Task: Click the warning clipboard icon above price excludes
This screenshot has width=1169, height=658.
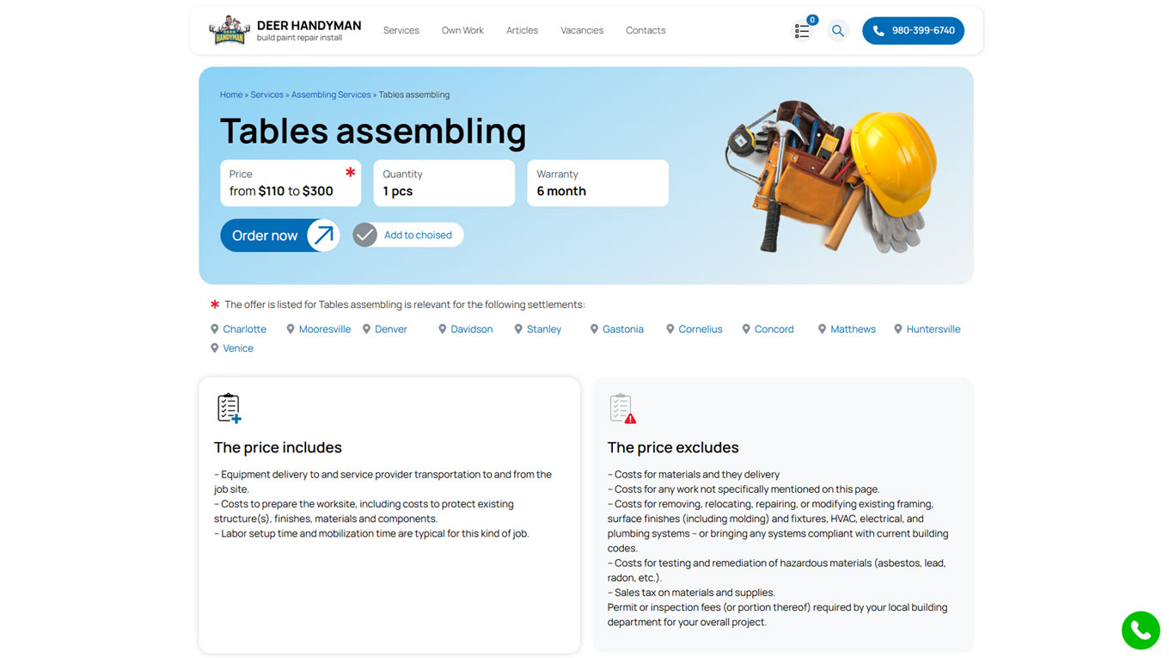Action: 622,408
